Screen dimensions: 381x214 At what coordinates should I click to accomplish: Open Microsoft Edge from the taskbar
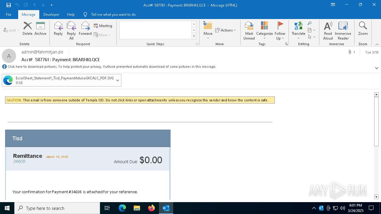pyautogui.click(x=122, y=208)
